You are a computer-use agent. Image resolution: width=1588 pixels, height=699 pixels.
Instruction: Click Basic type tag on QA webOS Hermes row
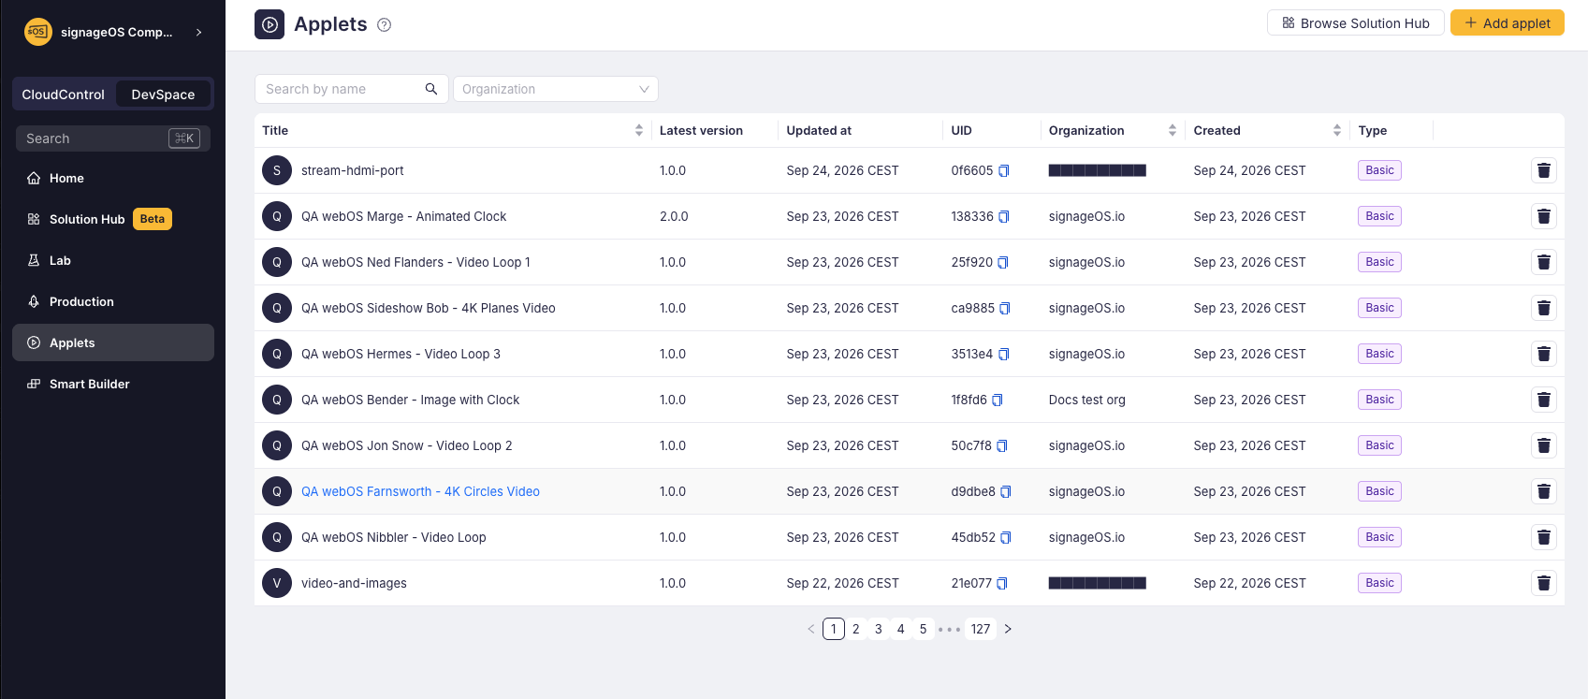point(1379,354)
